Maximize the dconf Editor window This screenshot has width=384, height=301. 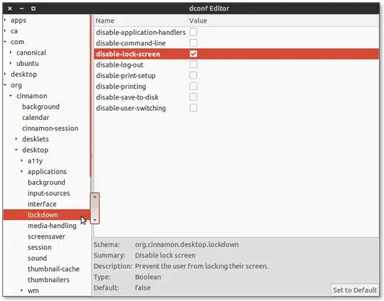click(33, 9)
